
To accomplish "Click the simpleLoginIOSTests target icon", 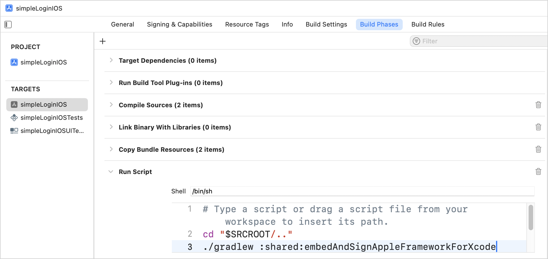I will click(14, 118).
